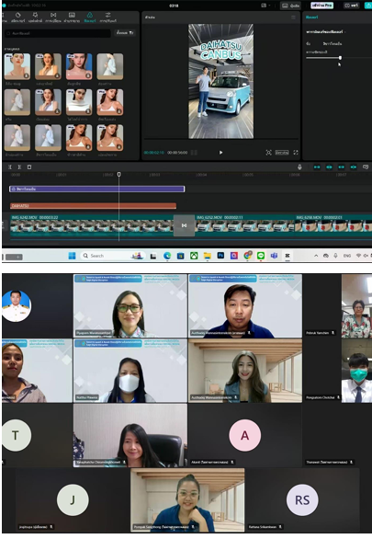Click the transition icon between the first two clips

[184, 225]
